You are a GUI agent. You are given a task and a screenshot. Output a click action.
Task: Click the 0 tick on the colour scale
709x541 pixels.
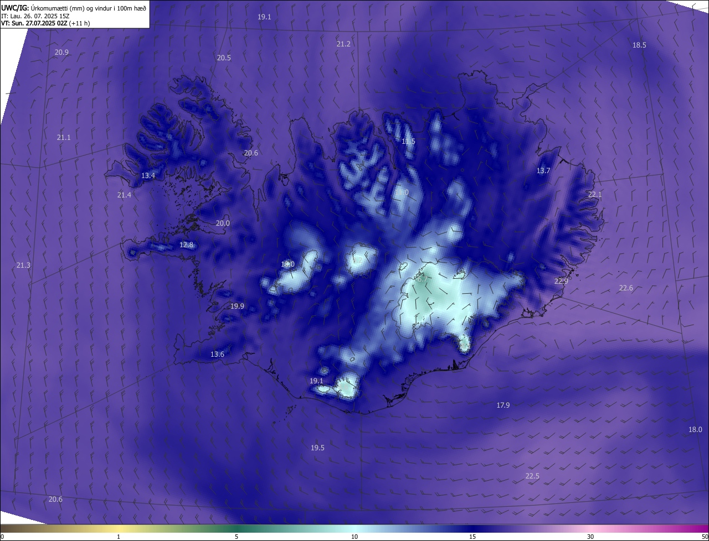2,537
